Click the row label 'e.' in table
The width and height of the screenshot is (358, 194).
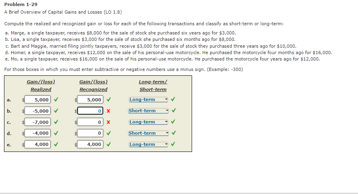[x=9, y=145]
